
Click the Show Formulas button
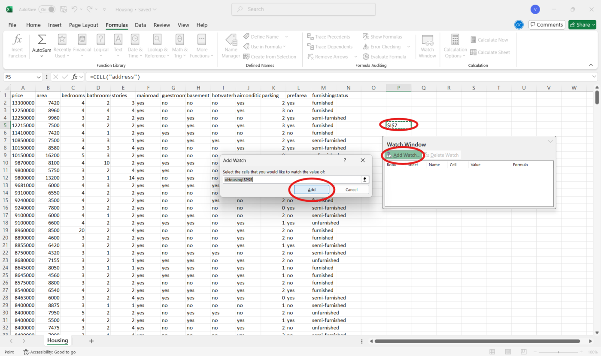[x=382, y=37]
